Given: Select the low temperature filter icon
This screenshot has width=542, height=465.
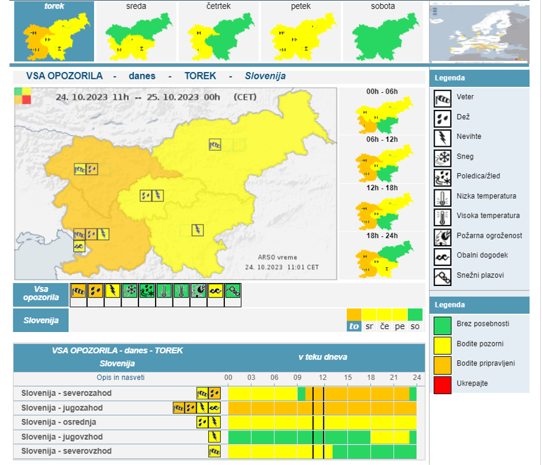Looking at the screenshot, I should (x=164, y=291).
